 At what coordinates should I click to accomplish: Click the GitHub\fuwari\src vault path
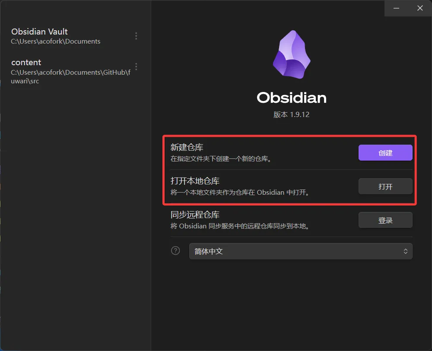click(71, 76)
